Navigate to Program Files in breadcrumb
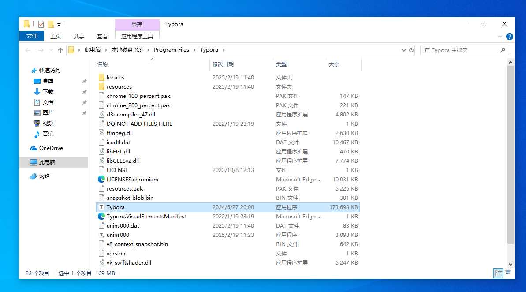Viewport: 526px width, 292px height. pos(171,50)
